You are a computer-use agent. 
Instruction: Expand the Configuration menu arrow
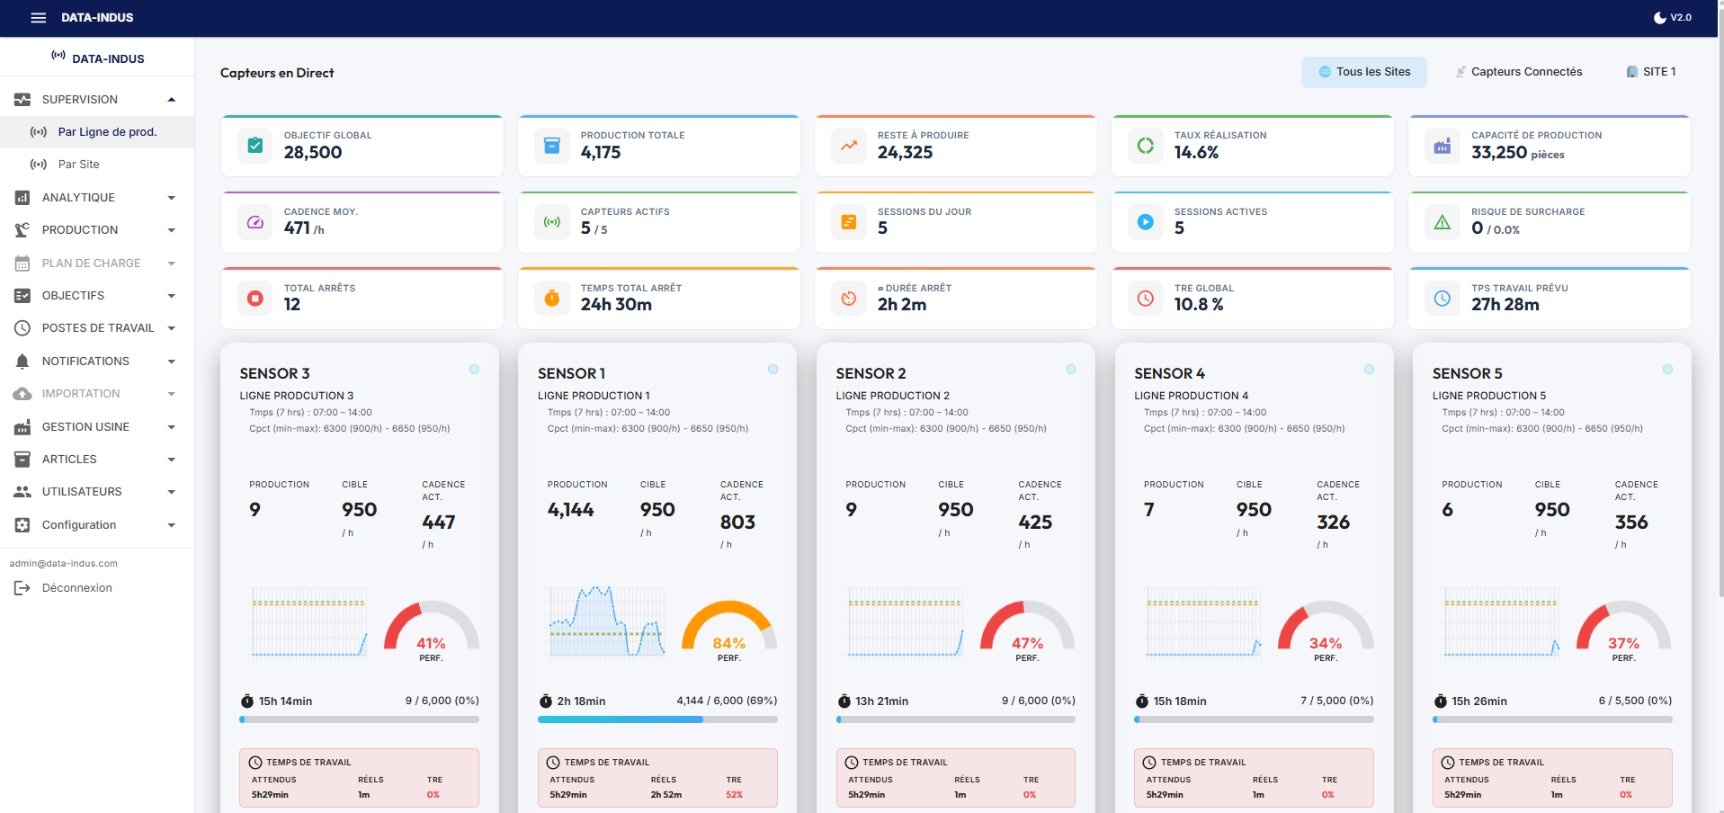point(171,524)
